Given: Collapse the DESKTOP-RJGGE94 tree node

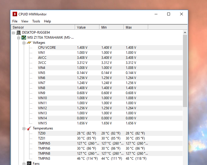Looking at the screenshot, I should click(13, 33).
